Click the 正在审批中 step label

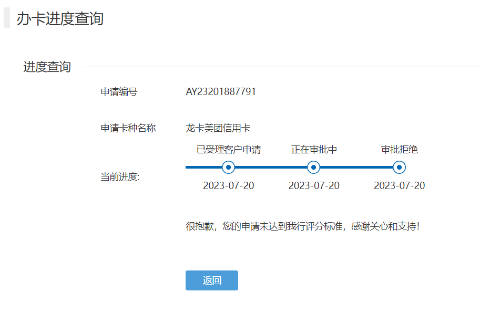pos(314,150)
